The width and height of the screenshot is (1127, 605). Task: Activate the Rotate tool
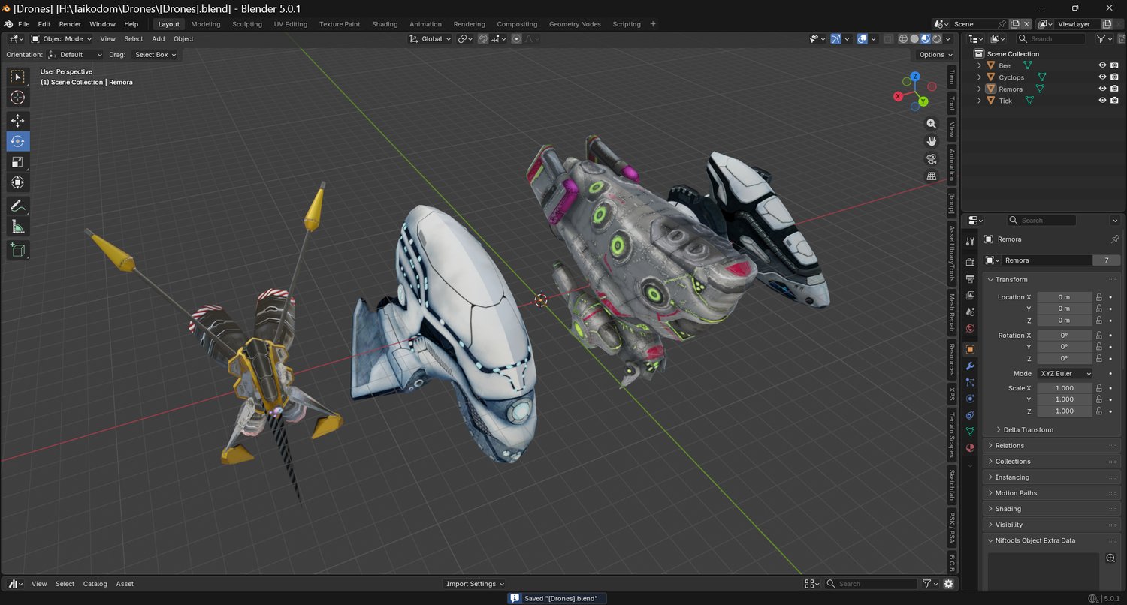18,141
